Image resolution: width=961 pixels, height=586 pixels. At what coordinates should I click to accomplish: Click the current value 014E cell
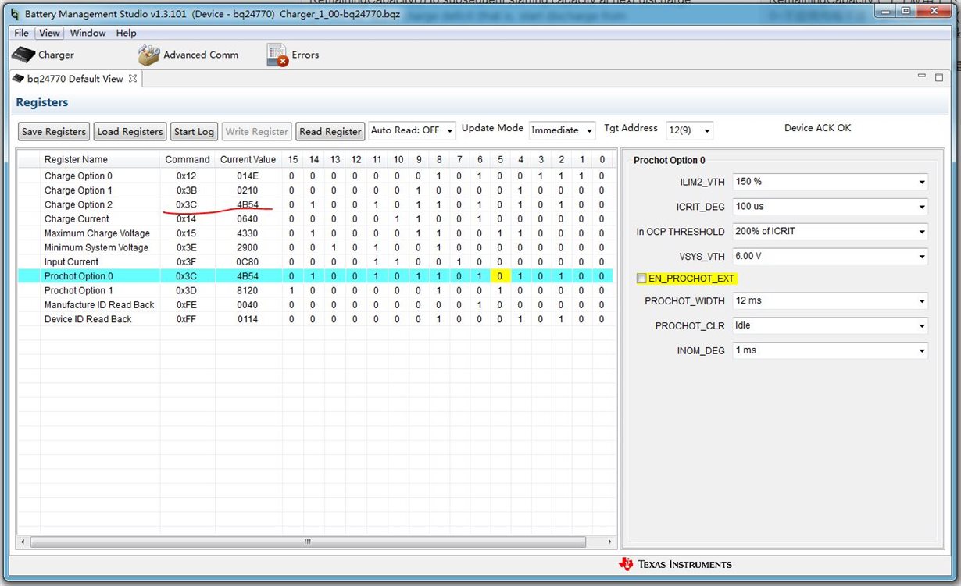pos(248,176)
